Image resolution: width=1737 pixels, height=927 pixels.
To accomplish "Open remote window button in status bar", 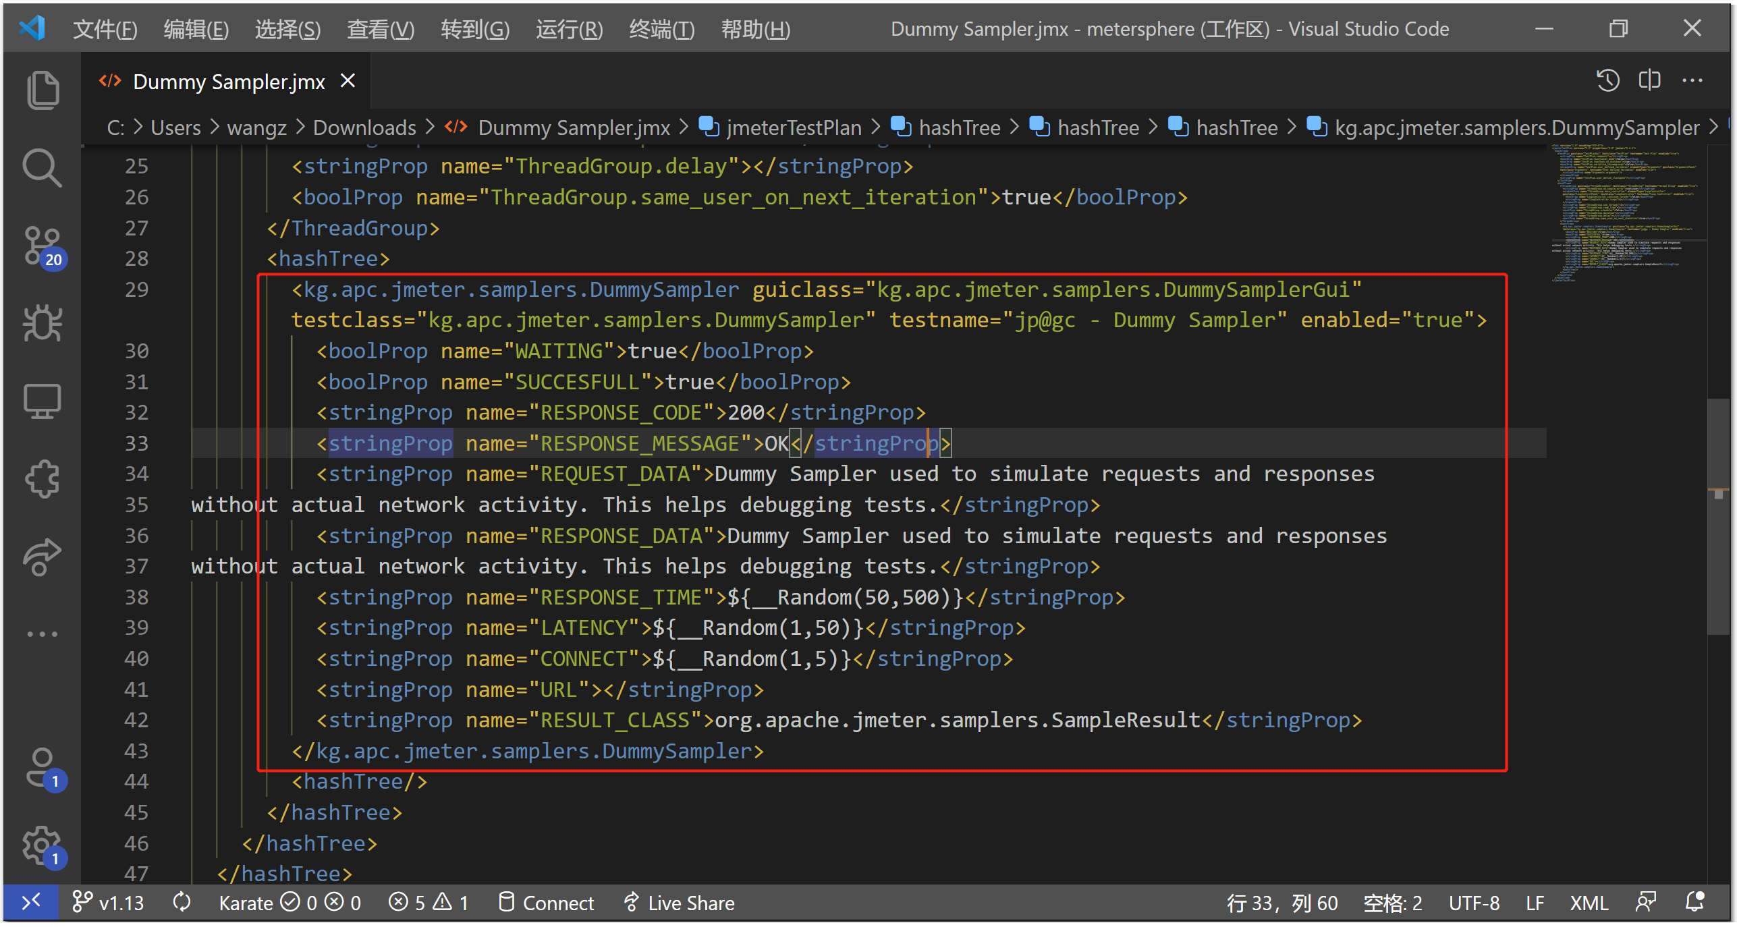I will coord(31,902).
